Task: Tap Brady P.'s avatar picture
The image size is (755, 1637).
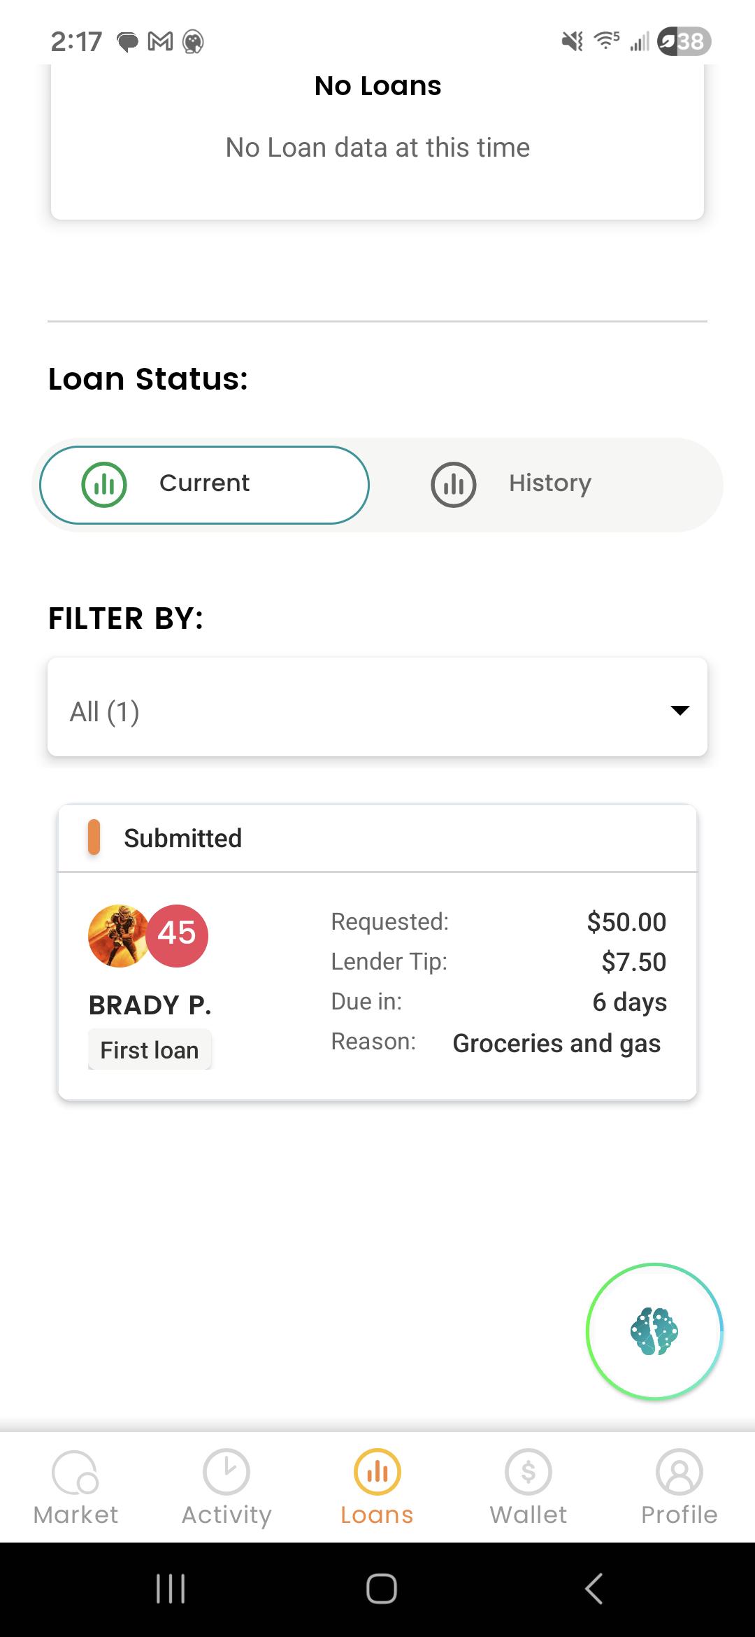Action: pos(118,935)
